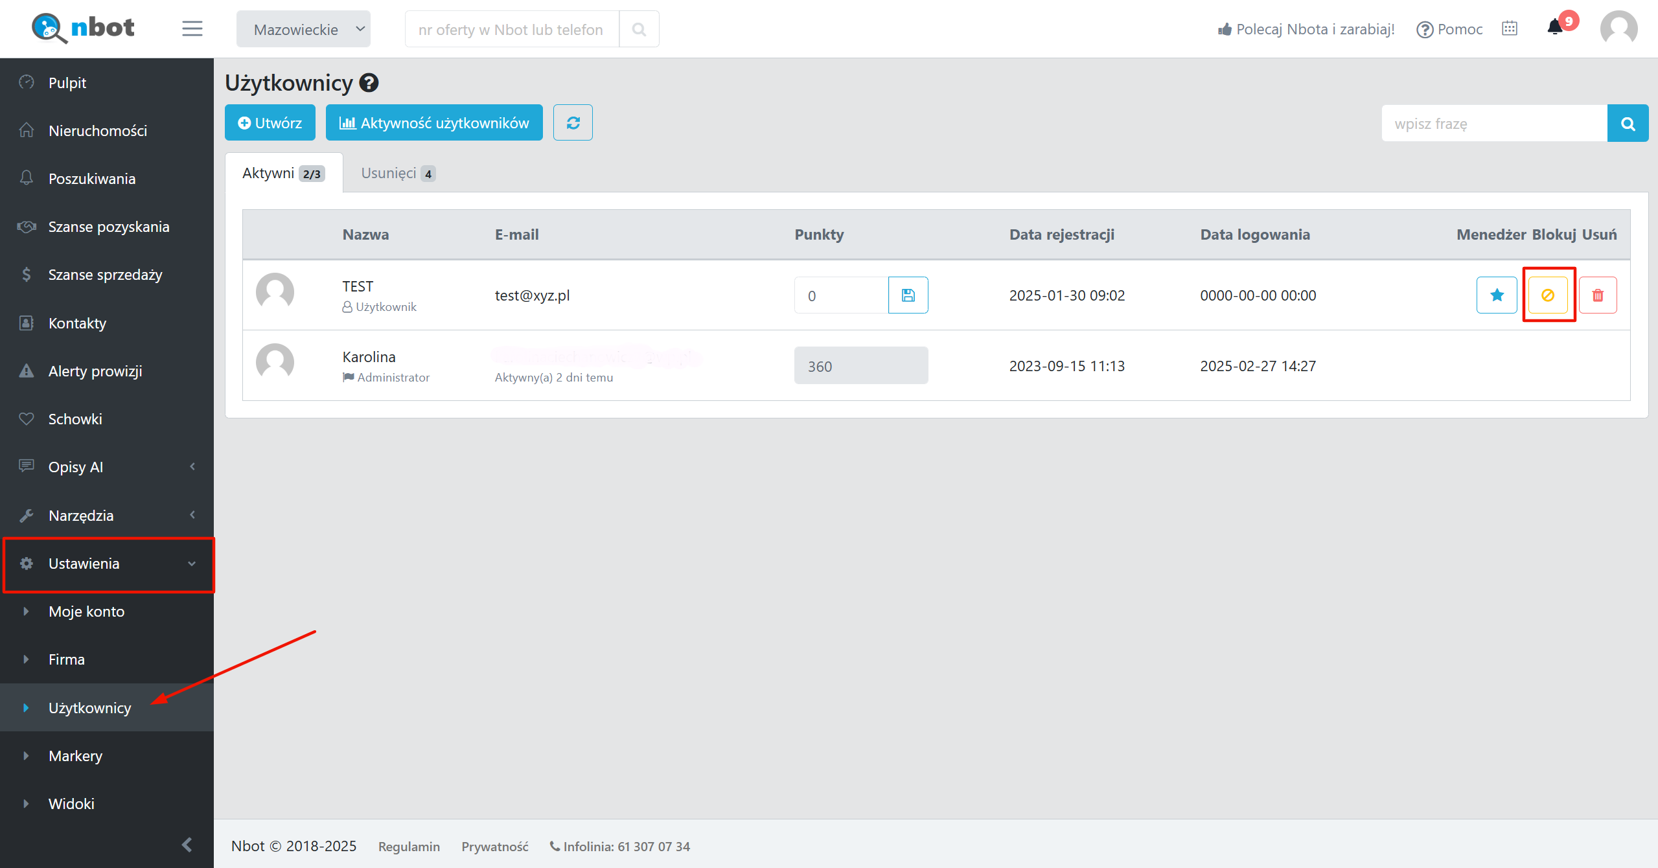Open Szanse sprzedaży in sidebar

click(x=105, y=275)
